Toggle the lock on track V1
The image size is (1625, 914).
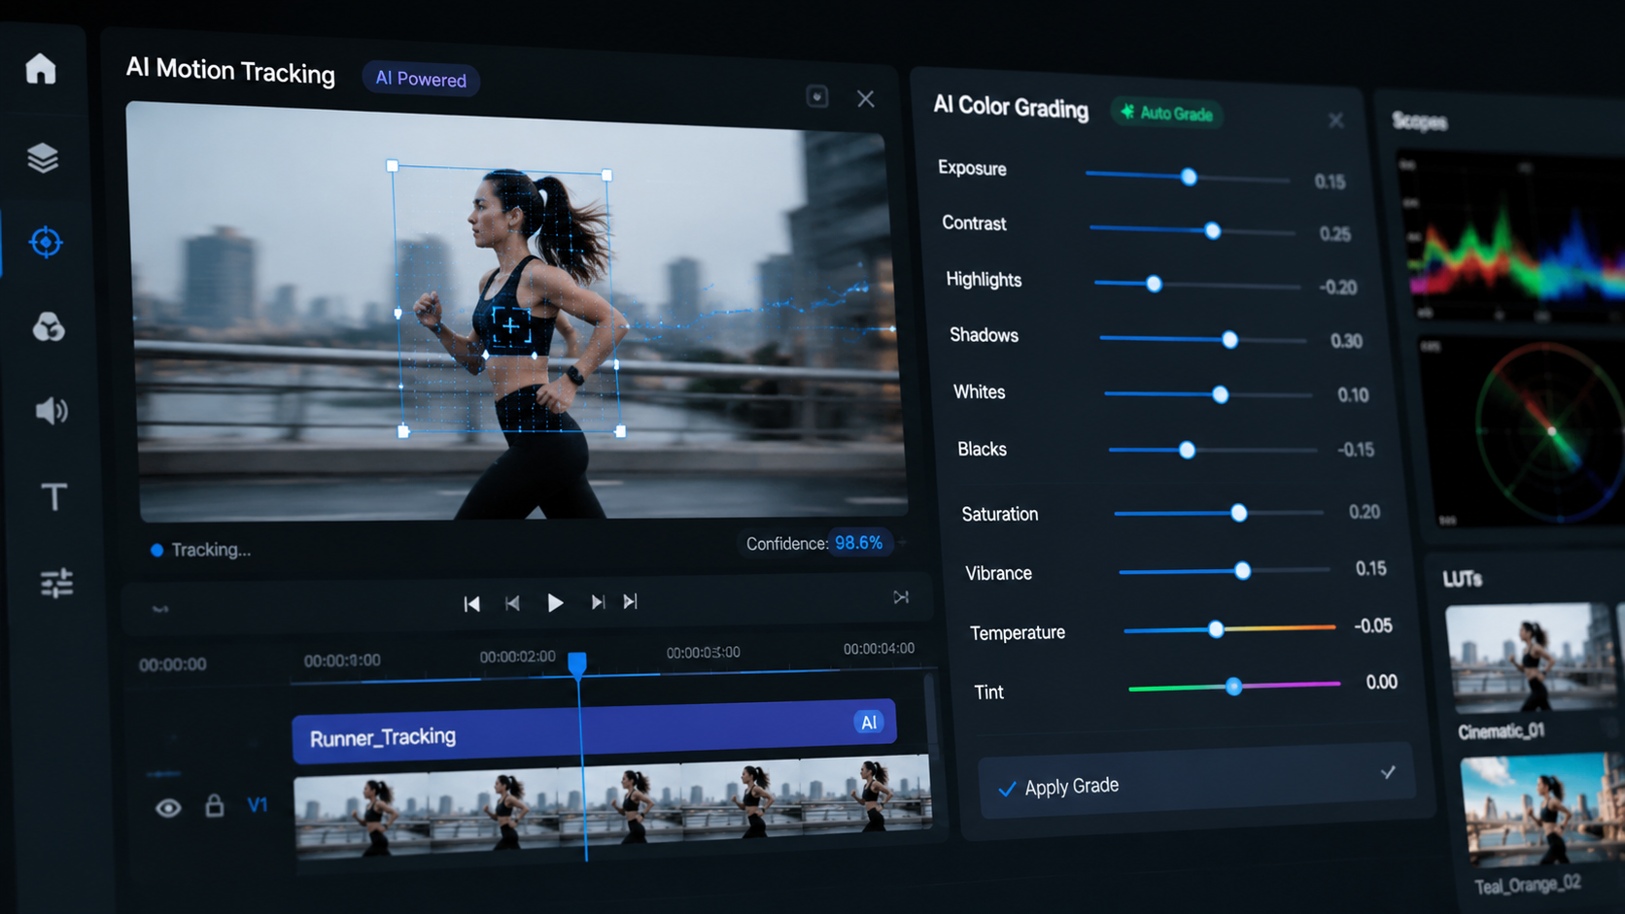click(214, 805)
